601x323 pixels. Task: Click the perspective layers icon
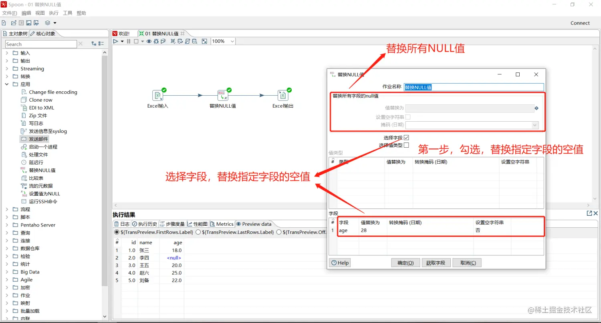point(48,23)
